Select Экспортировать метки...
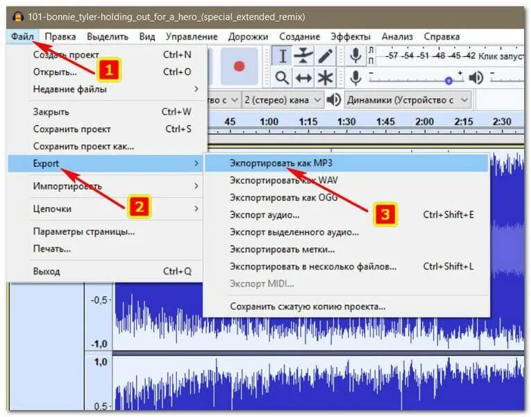 pyautogui.click(x=347, y=250)
